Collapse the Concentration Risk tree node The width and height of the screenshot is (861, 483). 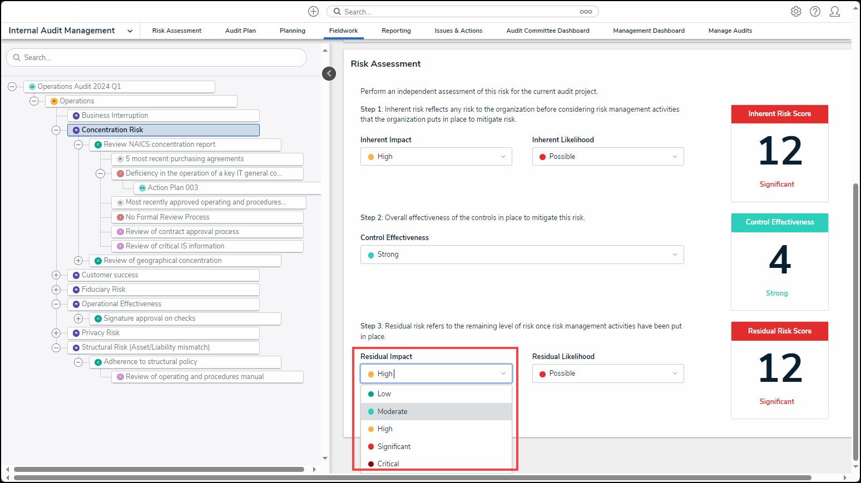(x=56, y=130)
